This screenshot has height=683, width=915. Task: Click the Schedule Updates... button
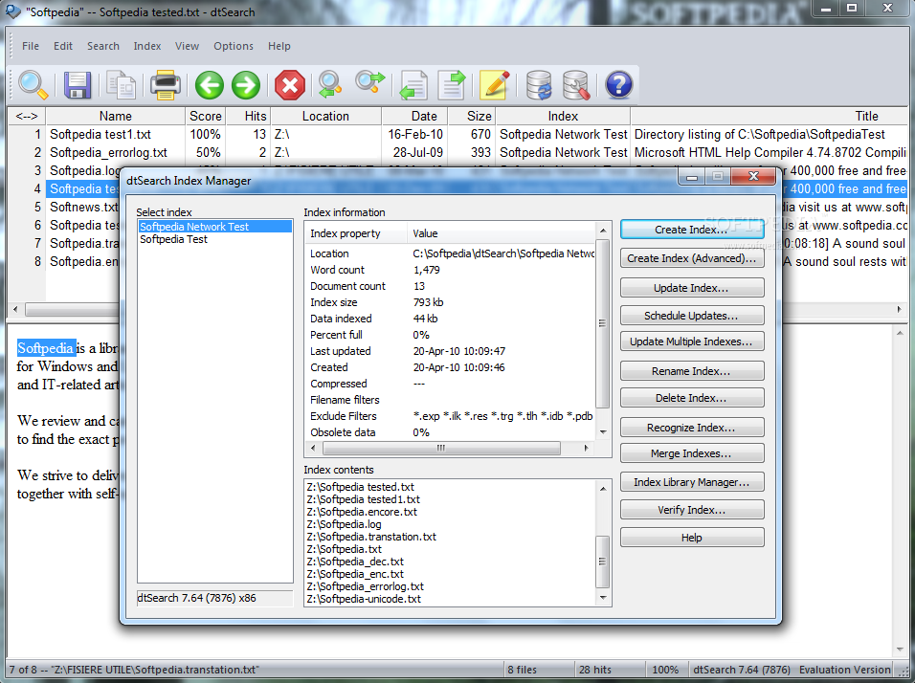click(x=692, y=316)
